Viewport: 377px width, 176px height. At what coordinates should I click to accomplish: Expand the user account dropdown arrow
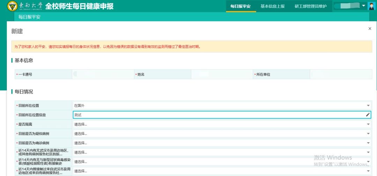click(x=363, y=6)
